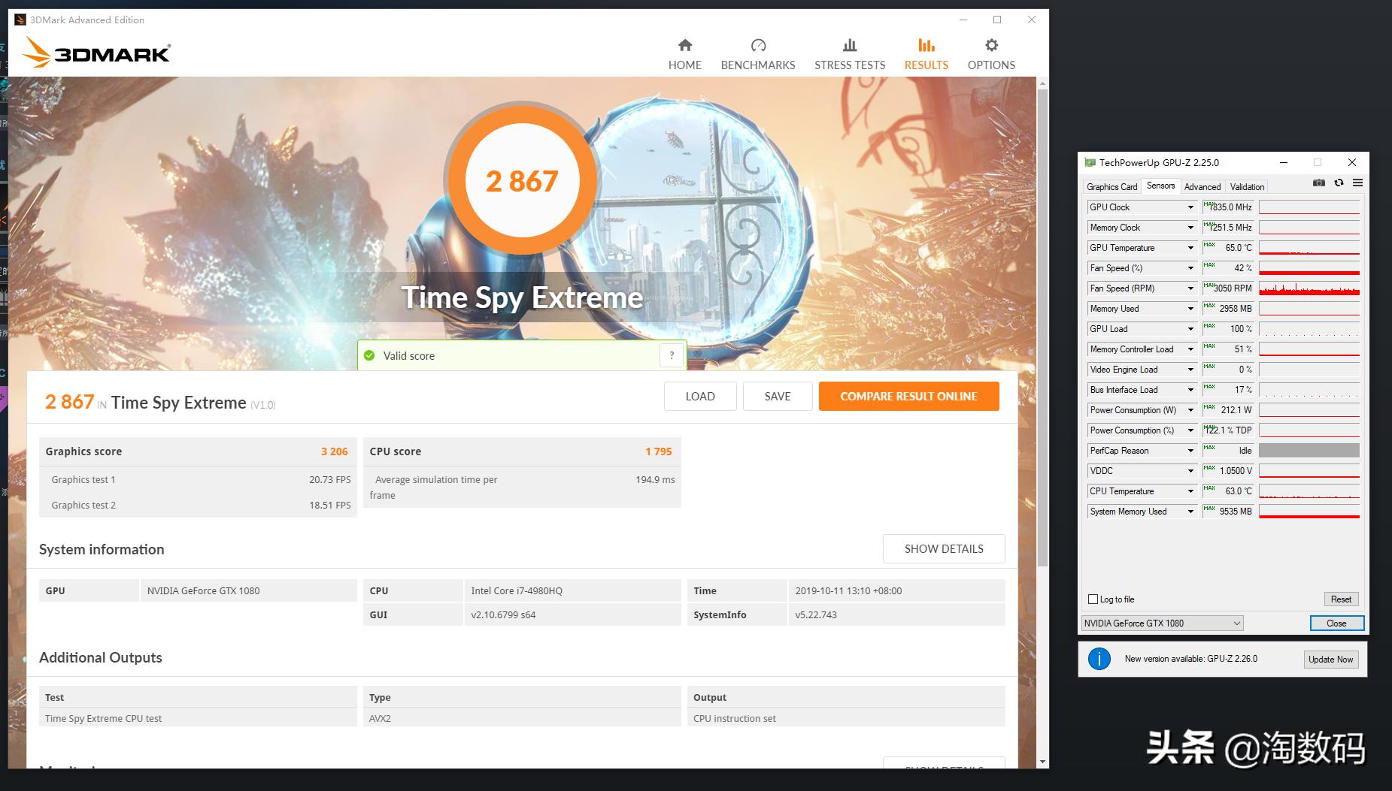
Task: Open the System Memory Used dropdown
Action: coord(1190,512)
